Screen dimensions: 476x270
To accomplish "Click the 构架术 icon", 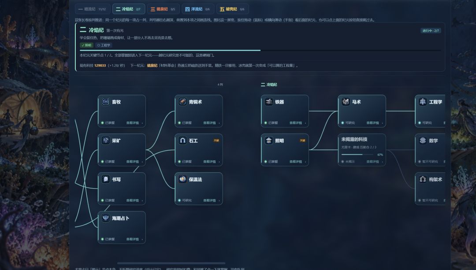I will (x=423, y=179).
